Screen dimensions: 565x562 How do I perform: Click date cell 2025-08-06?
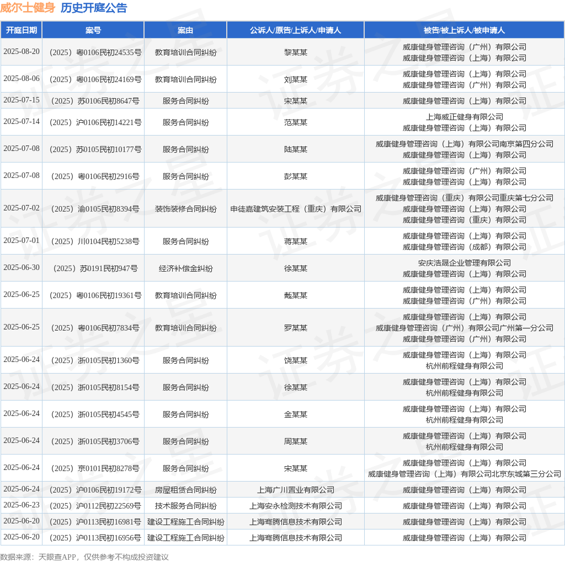tap(22, 78)
